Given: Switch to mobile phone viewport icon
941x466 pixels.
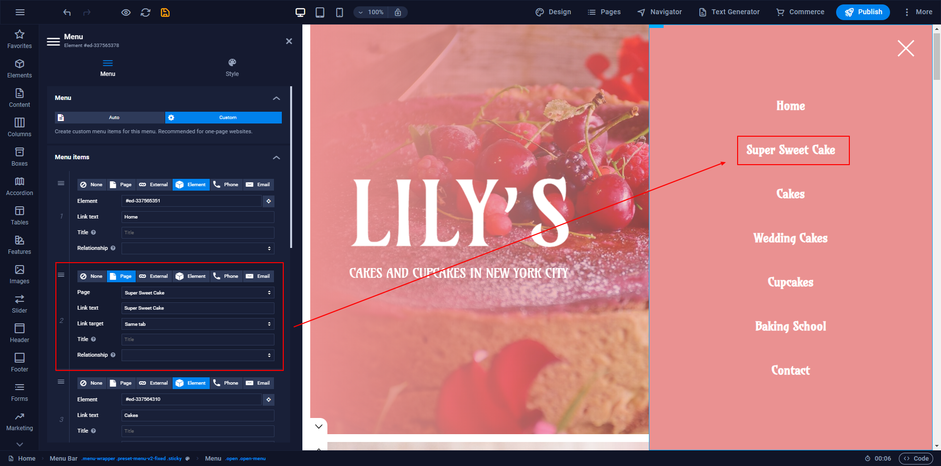Looking at the screenshot, I should [x=339, y=12].
